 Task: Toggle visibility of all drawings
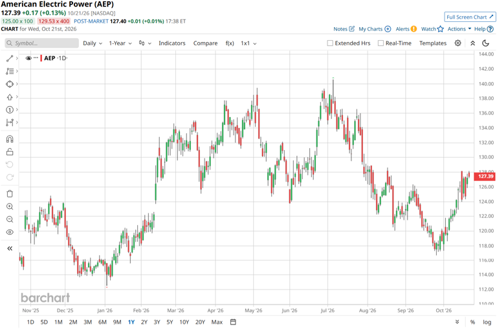10,232
